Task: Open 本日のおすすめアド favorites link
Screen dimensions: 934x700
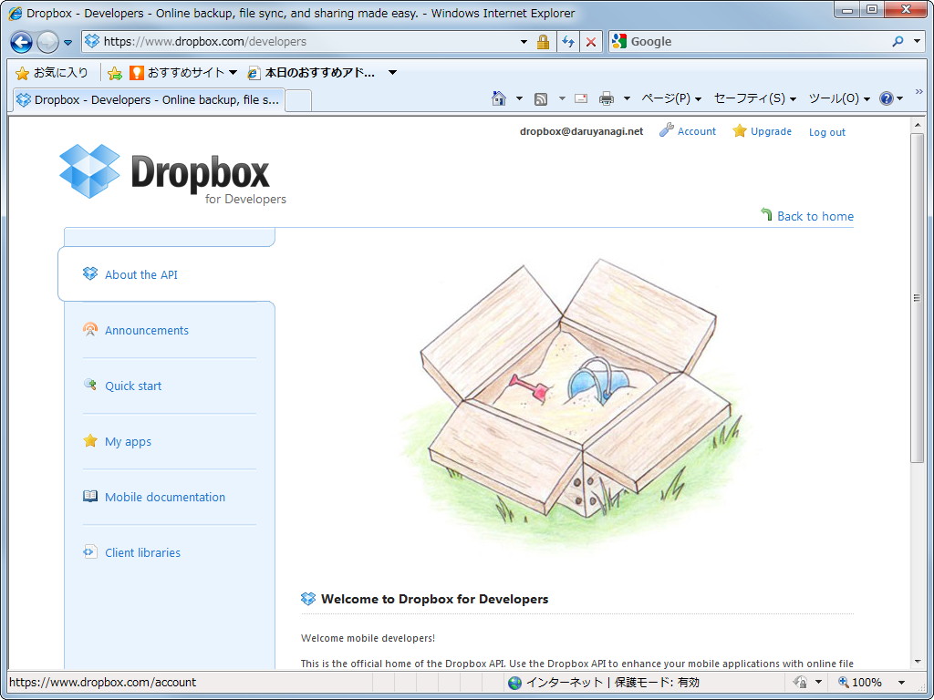Action: [x=312, y=73]
